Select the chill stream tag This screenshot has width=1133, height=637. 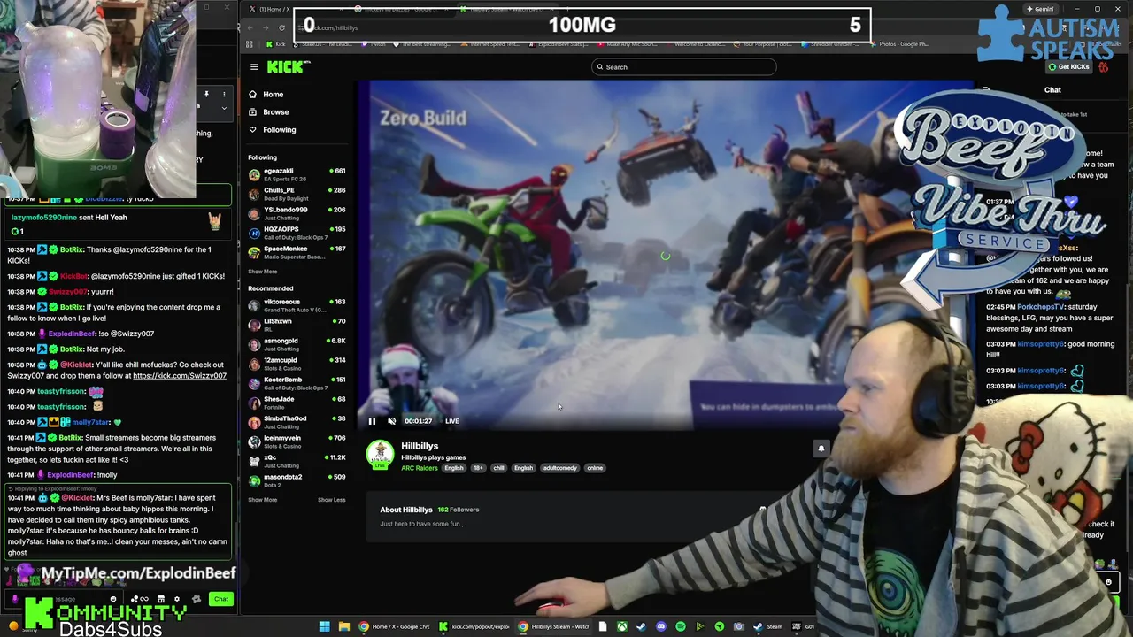pyautogui.click(x=498, y=468)
